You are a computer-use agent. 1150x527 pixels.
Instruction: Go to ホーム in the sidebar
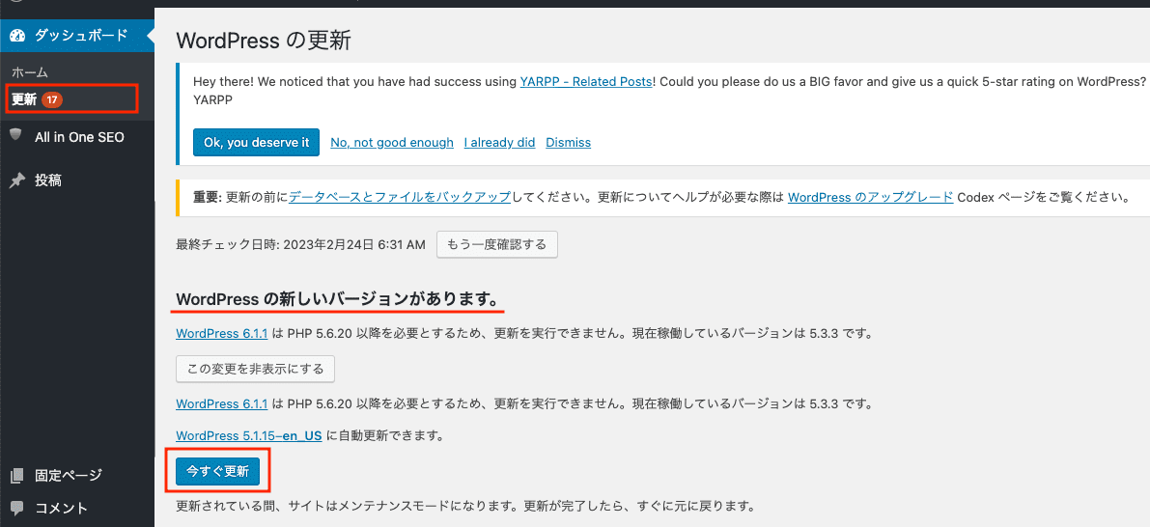click(29, 71)
